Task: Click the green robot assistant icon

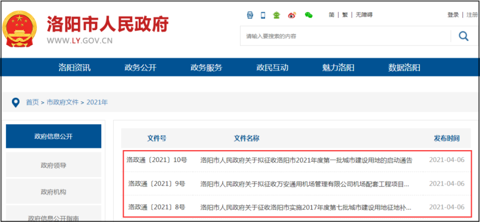Action: pyautogui.click(x=276, y=15)
